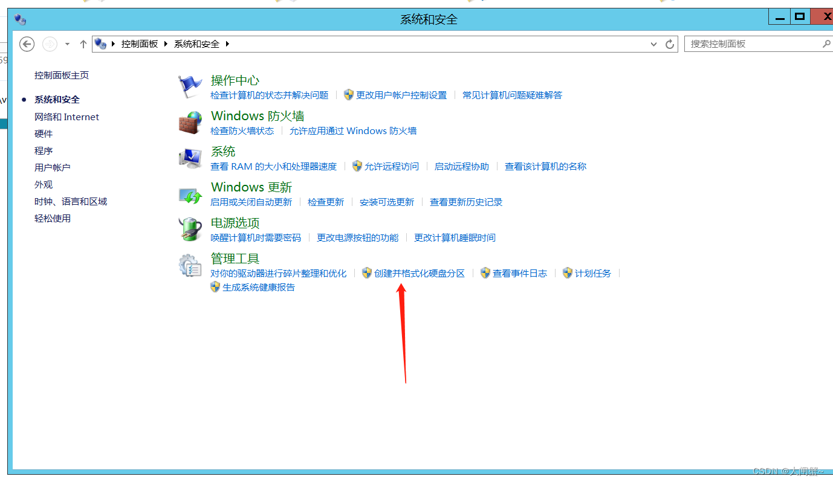This screenshot has width=833, height=482.
Task: Open the 系统 computer monitor icon
Action: [190, 158]
